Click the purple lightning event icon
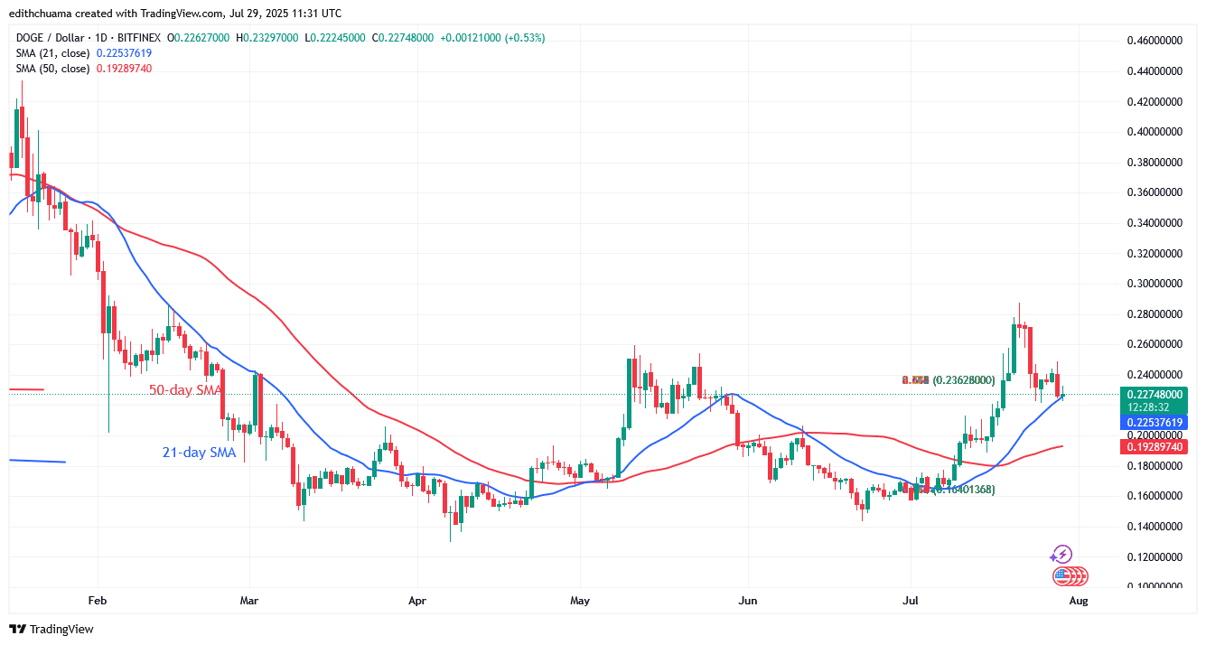Viewport: 1206px width, 645px height. [x=1061, y=555]
